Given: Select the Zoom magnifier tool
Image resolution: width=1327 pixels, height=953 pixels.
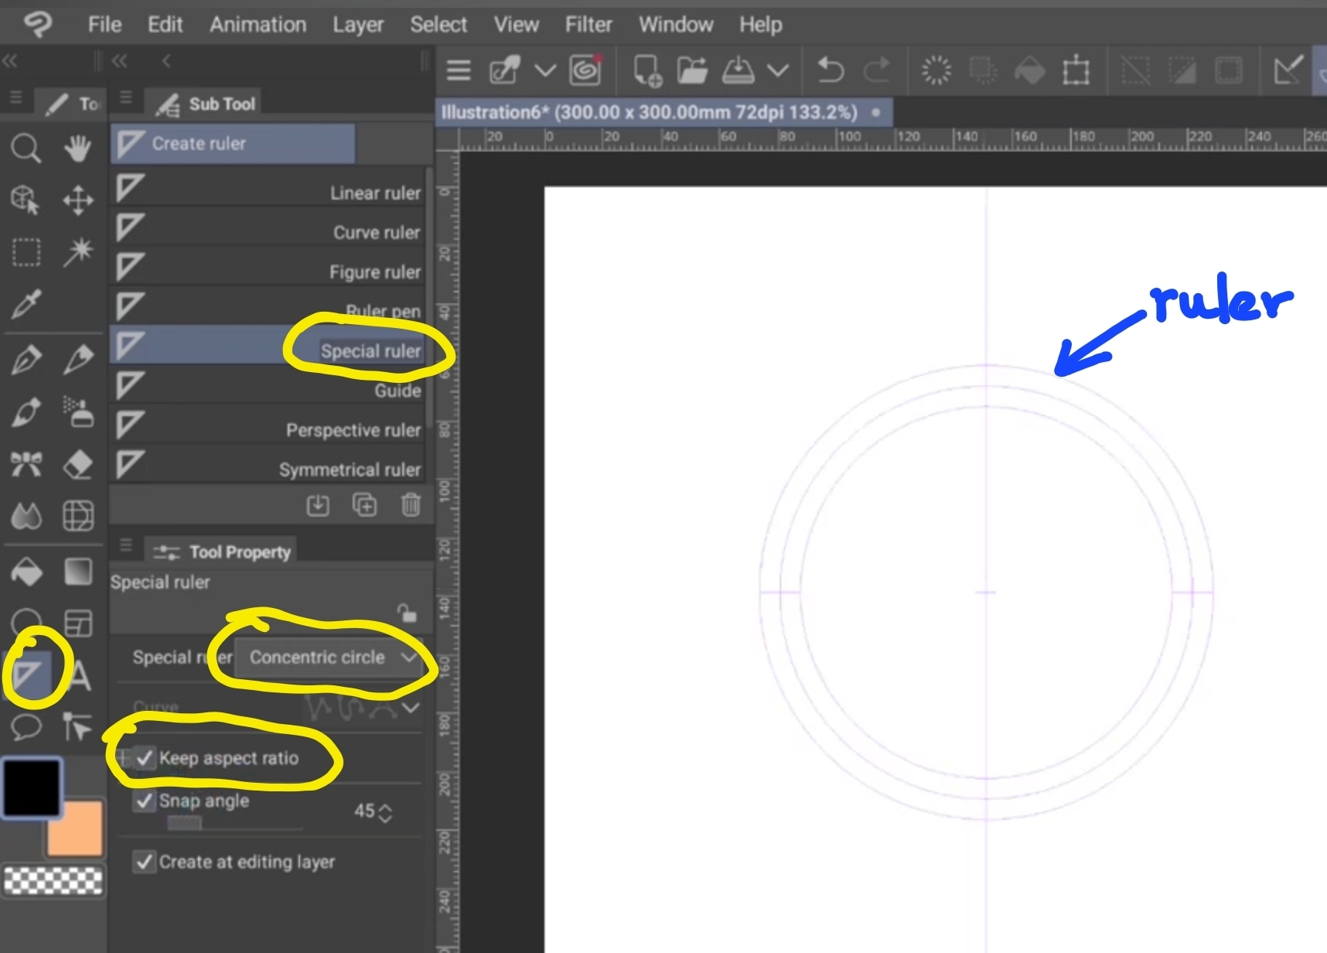Looking at the screenshot, I should (x=26, y=147).
